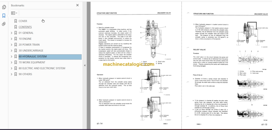Click page number 61-14 in the footer
Screen dimensions: 272x130
tap(100, 124)
